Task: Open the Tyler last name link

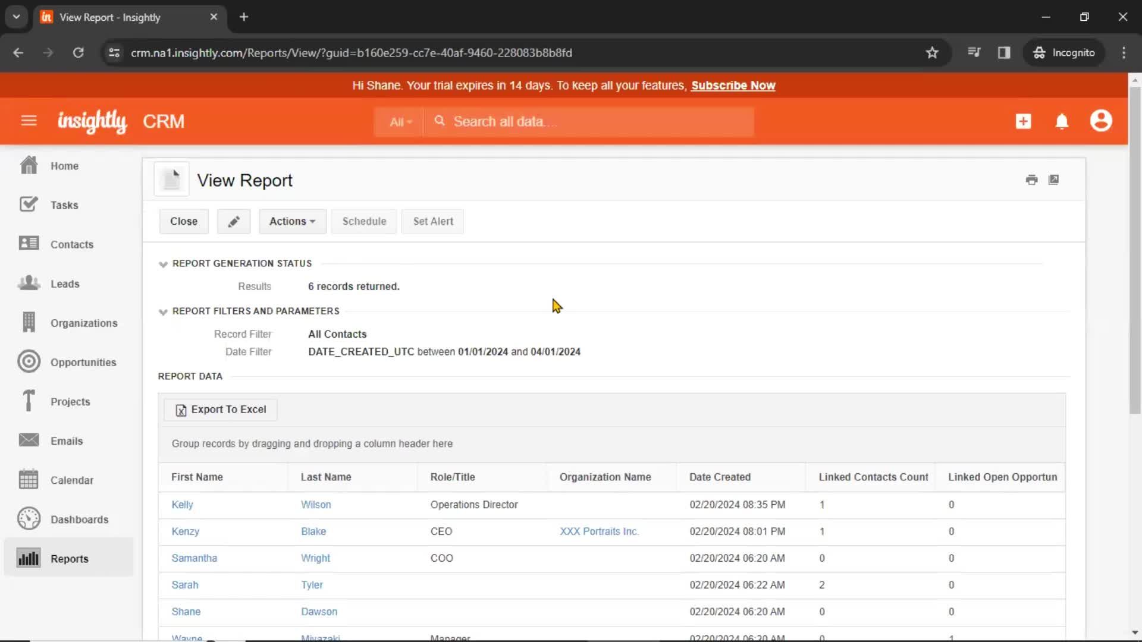Action: (x=312, y=585)
